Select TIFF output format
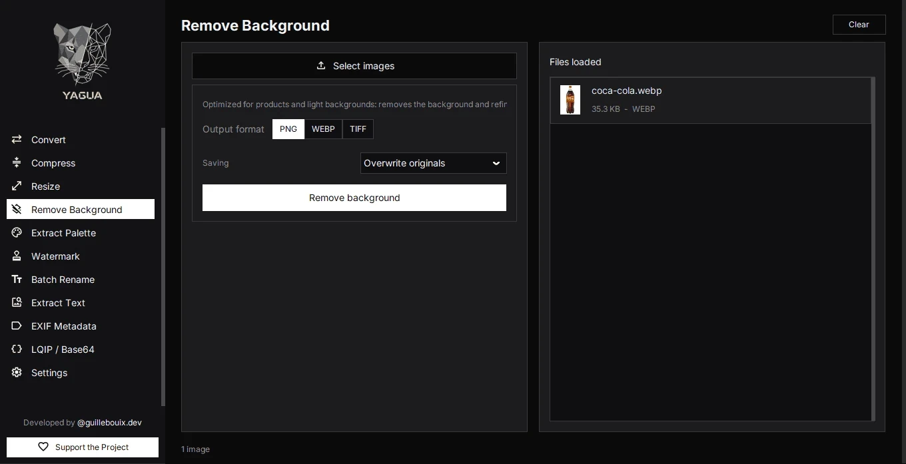The height and width of the screenshot is (464, 906). tap(358, 129)
